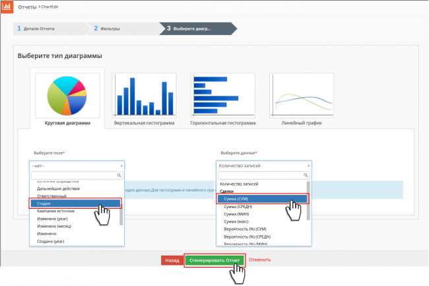This screenshot has width=429, height=286.
Task: Select Вероятность (%) (СРЕДН) data option
Action: pyautogui.click(x=247, y=236)
